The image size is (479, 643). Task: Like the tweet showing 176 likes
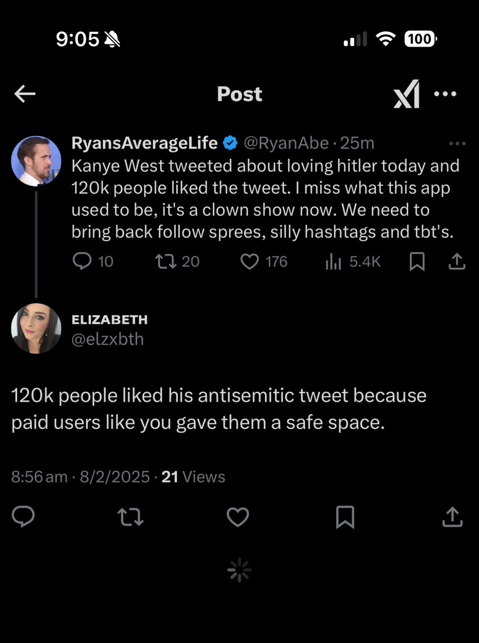[x=264, y=261]
